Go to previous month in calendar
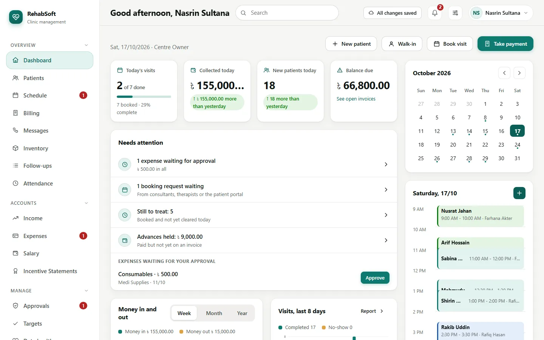 click(504, 73)
